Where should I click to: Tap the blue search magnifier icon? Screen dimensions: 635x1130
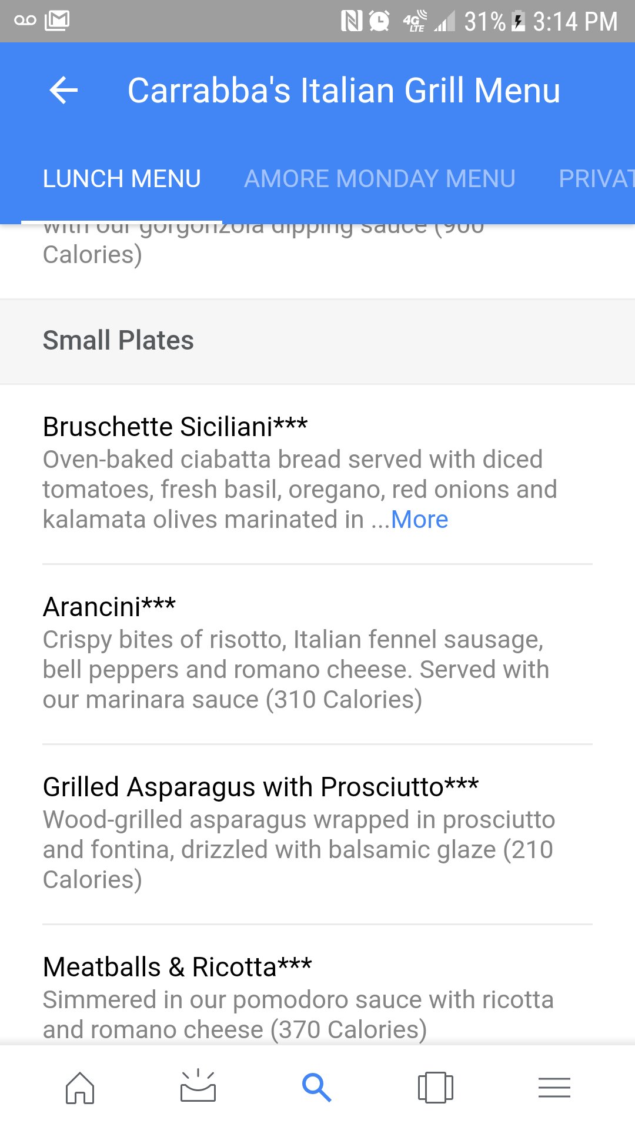(316, 1087)
